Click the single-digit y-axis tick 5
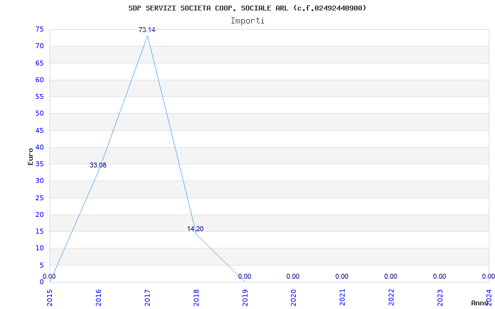 tap(41, 265)
